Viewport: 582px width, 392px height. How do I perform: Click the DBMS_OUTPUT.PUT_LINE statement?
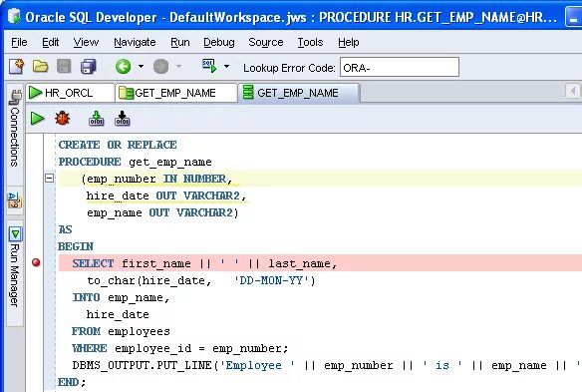click(x=327, y=366)
